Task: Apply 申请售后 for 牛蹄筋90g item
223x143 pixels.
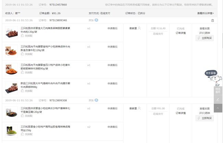Action: tap(112, 65)
